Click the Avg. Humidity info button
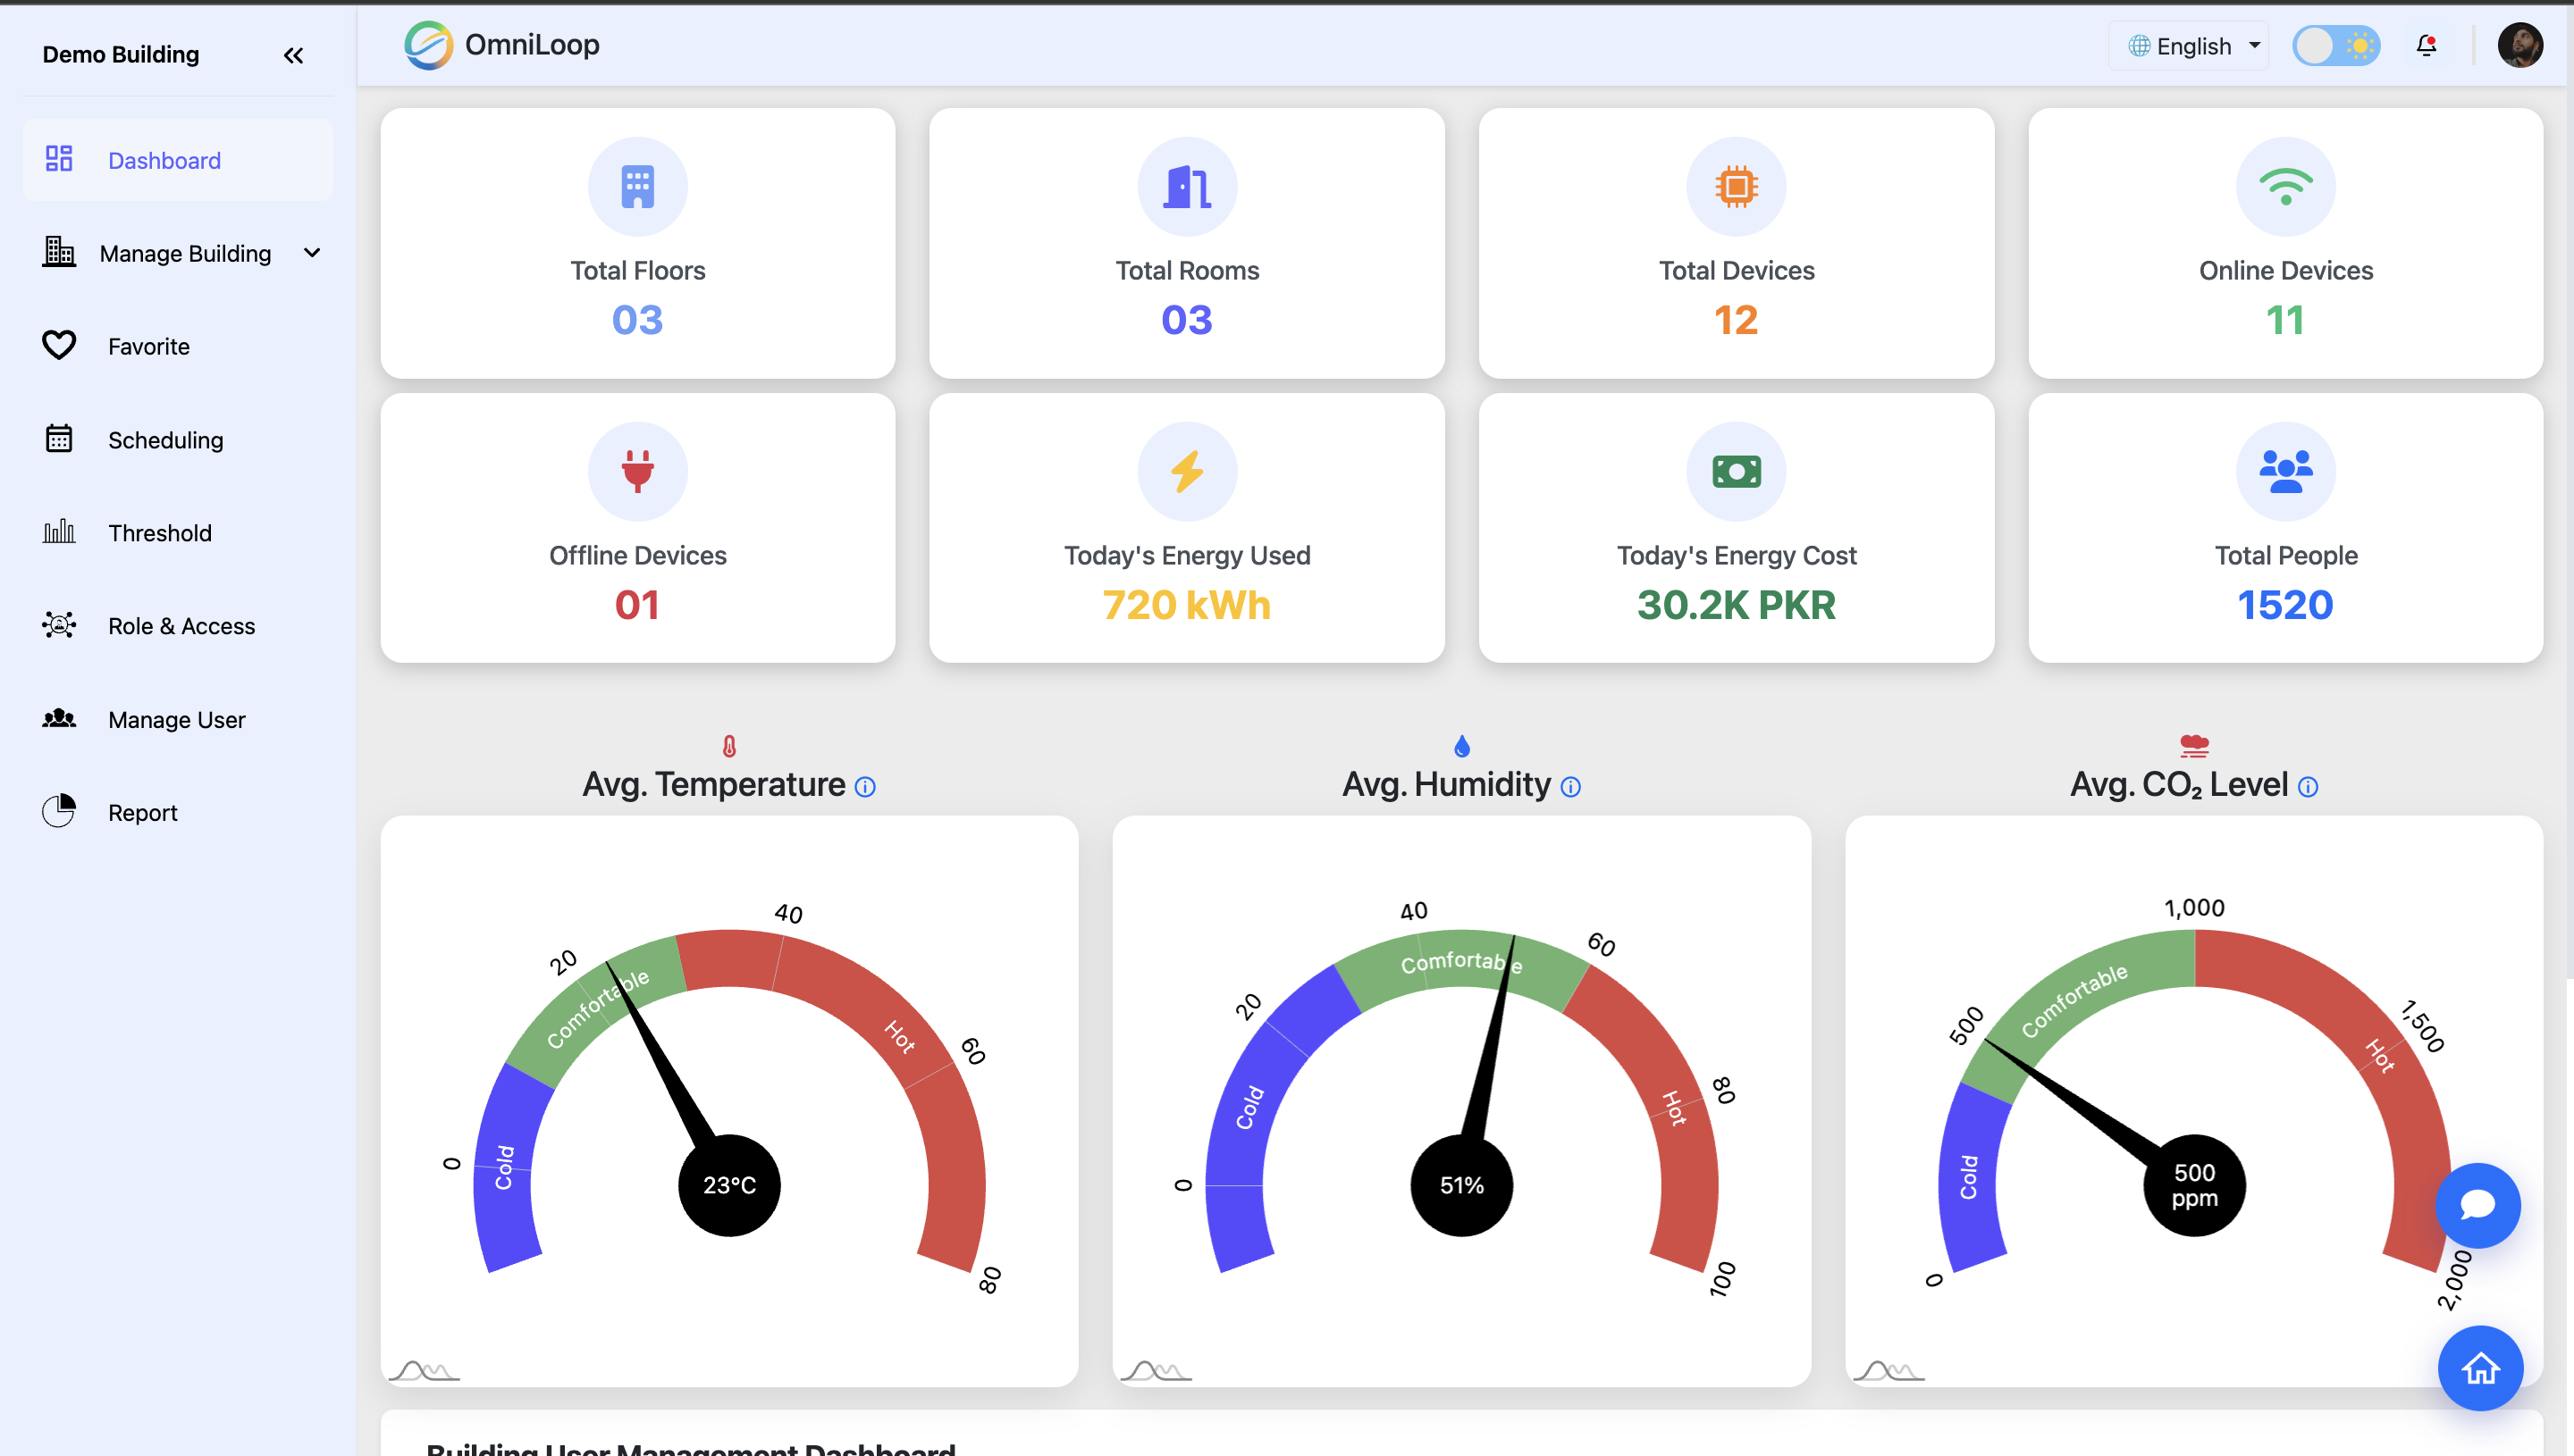Viewport: 2574px width, 1456px height. [1569, 786]
